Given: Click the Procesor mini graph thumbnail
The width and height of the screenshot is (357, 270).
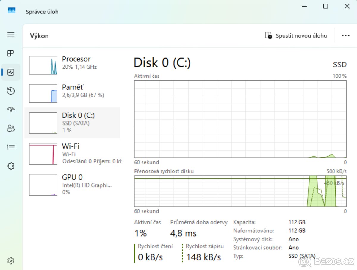Looking at the screenshot, I should 43,65.
